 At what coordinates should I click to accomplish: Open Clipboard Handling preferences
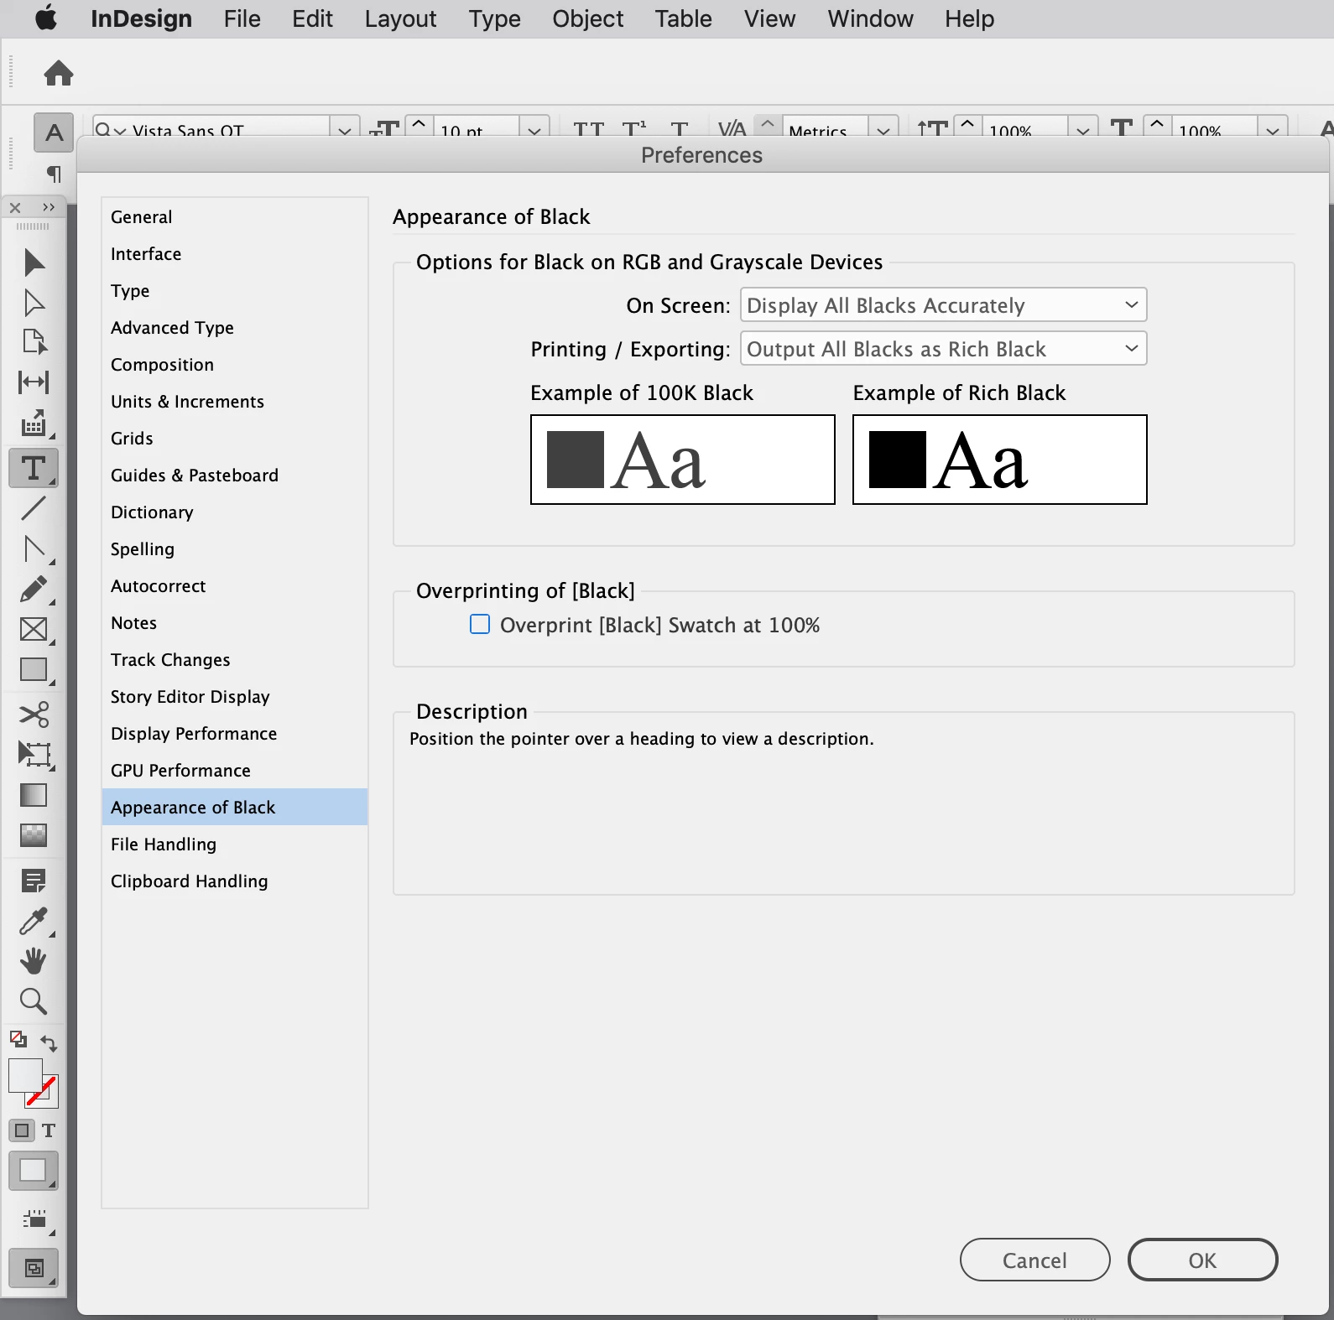click(x=235, y=881)
